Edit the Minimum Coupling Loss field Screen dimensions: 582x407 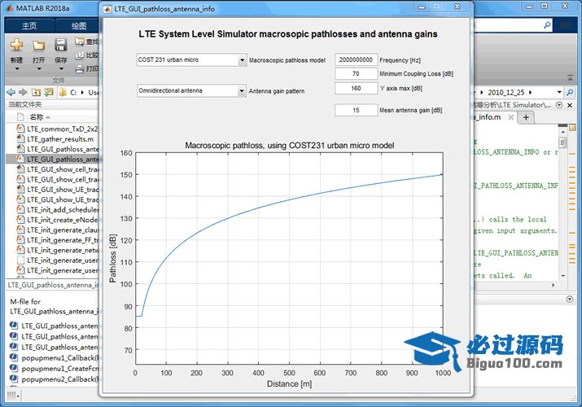(356, 74)
